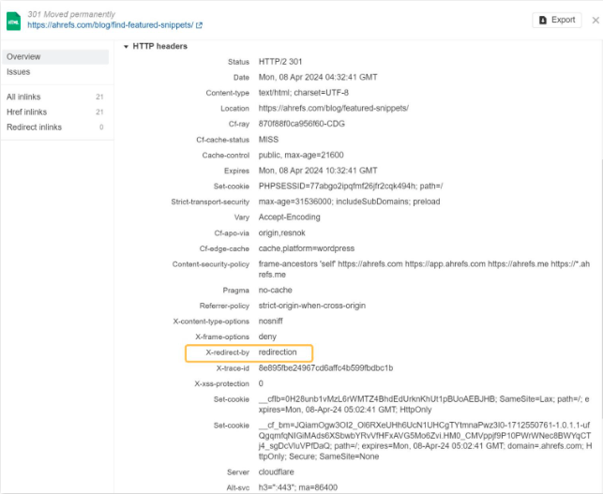
Task: Click the external link icon beside the URL
Action: pos(199,25)
